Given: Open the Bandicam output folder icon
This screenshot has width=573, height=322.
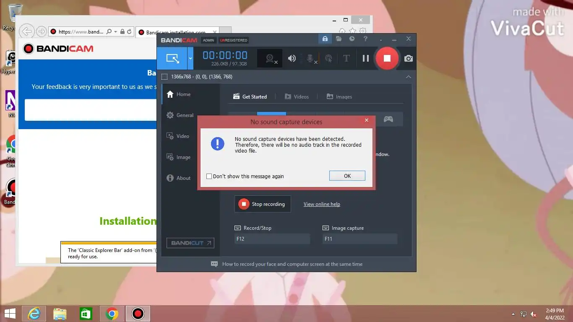Looking at the screenshot, I should (x=339, y=39).
